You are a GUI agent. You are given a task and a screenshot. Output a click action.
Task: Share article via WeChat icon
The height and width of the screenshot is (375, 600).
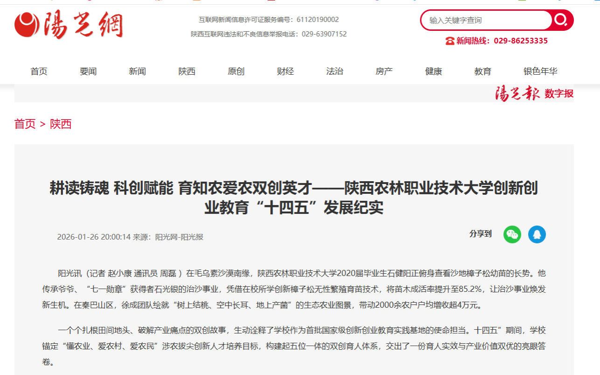pyautogui.click(x=512, y=234)
